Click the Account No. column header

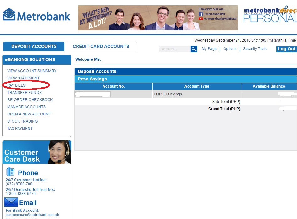(114, 86)
